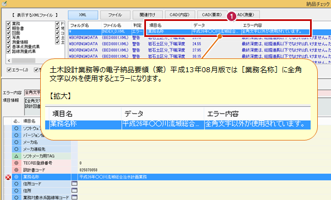Image resolution: width=331 pixels, height=200 pixels.
Task: Click the 項目名 header in the lower item table
Action: (x=29, y=121)
